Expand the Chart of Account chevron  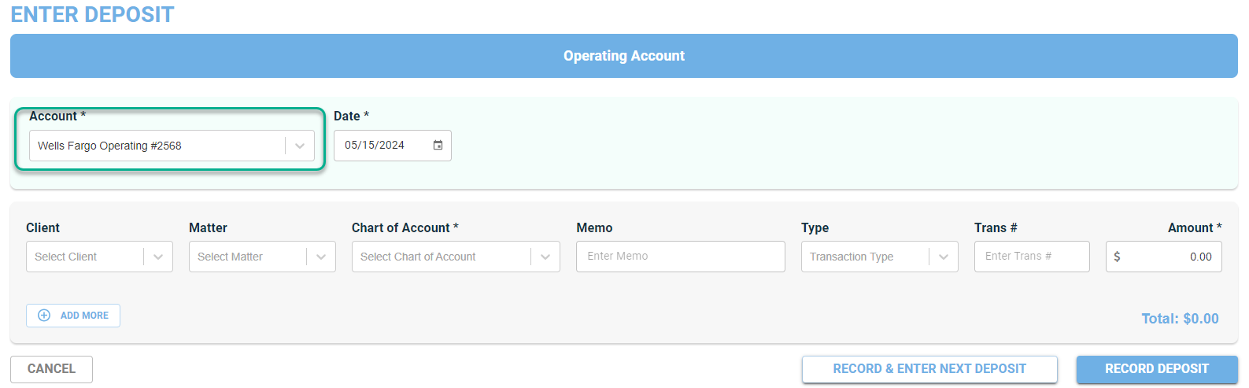[545, 257]
